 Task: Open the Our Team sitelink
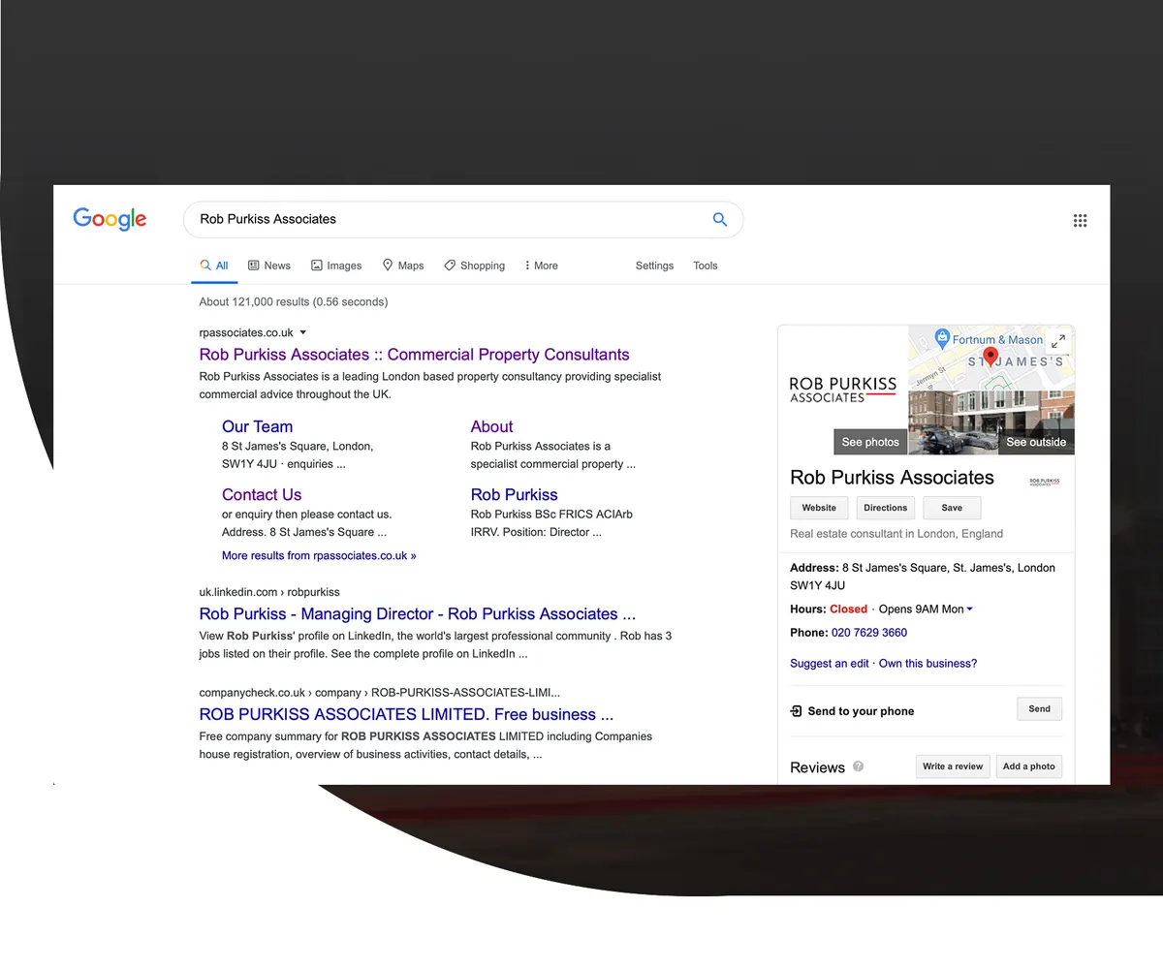[x=257, y=426]
